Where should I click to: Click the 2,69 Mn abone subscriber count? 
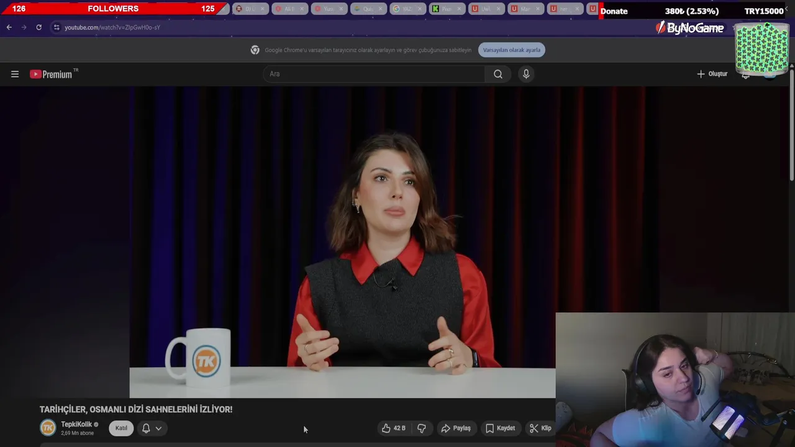point(77,433)
